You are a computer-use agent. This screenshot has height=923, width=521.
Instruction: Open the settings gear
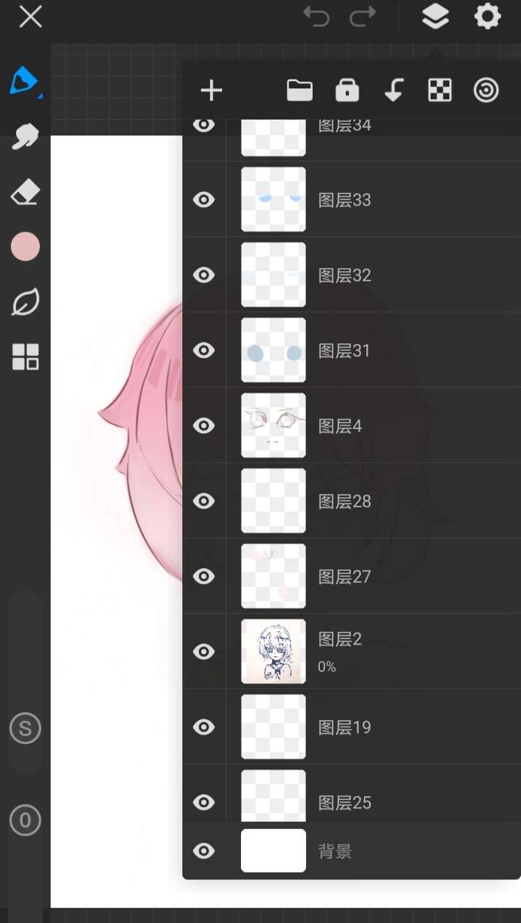[488, 17]
